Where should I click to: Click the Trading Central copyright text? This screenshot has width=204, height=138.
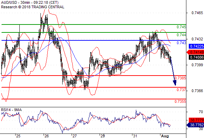pos(33,7)
